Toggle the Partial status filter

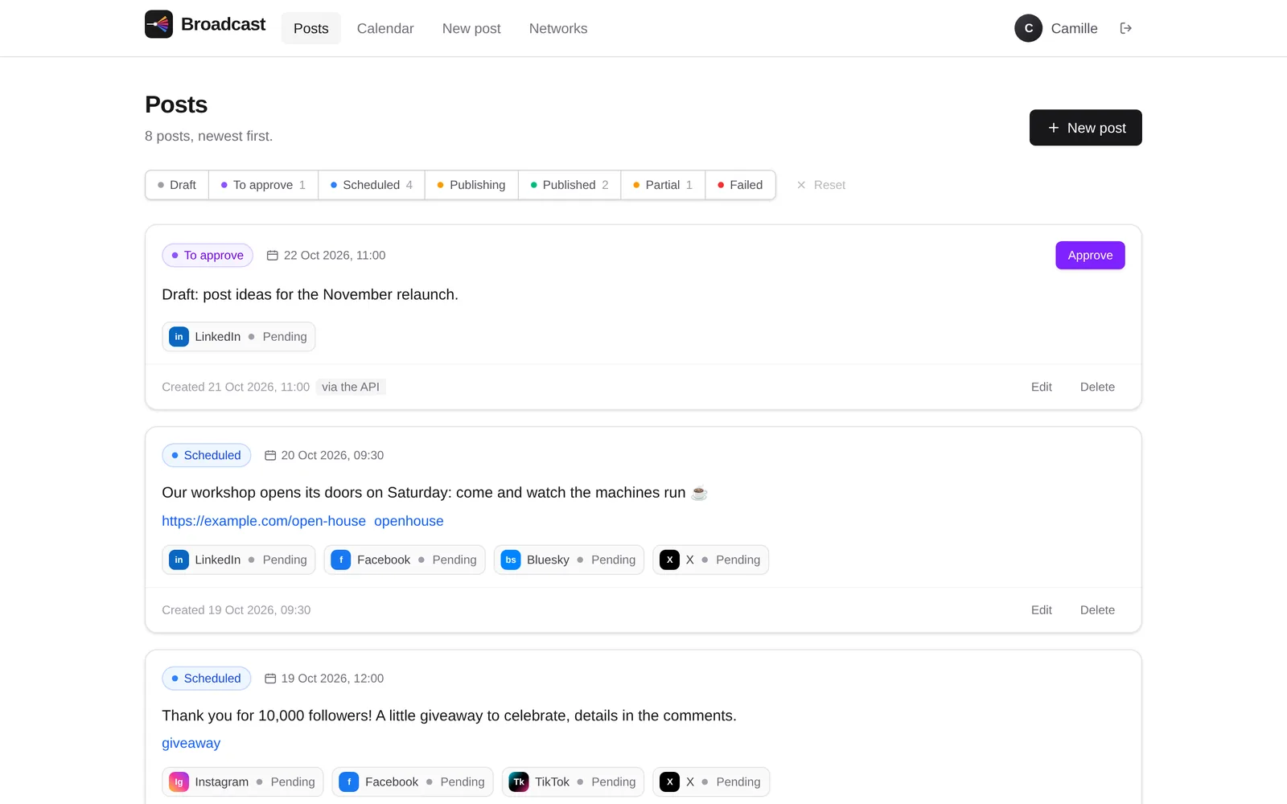663,185
